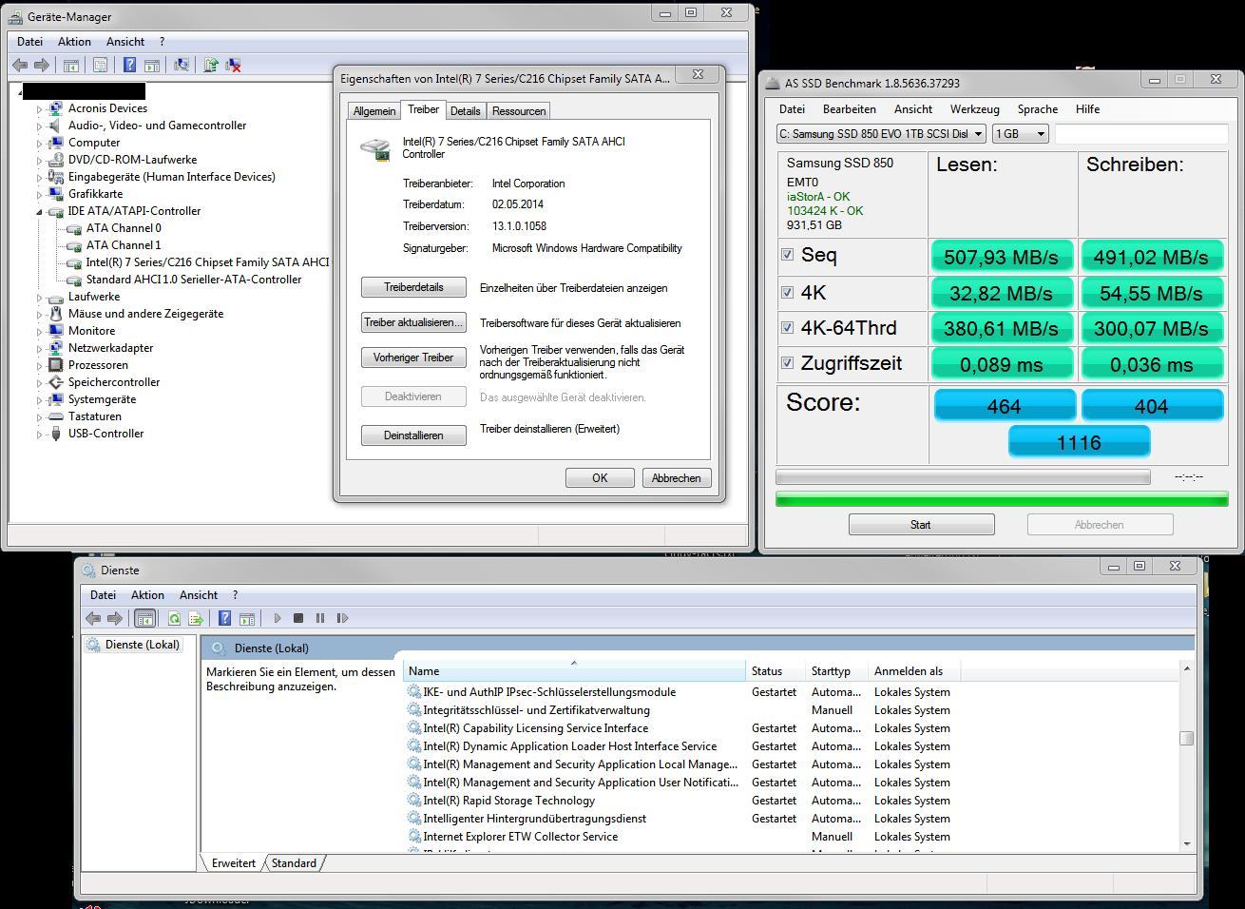Switch to Allgemein tab
The width and height of the screenshot is (1245, 909).
click(374, 111)
